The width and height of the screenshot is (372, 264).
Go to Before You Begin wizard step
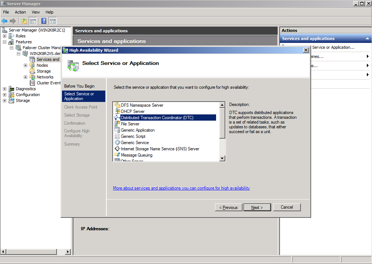(79, 86)
